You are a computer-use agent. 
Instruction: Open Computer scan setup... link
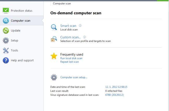[74, 77]
